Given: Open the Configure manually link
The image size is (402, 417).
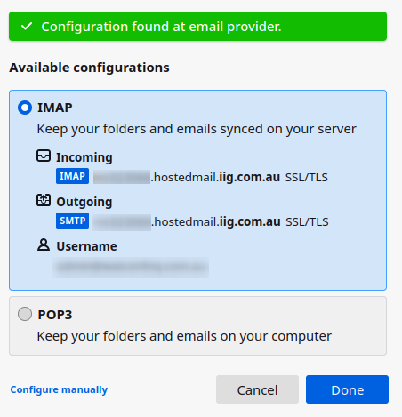Looking at the screenshot, I should 59,389.
